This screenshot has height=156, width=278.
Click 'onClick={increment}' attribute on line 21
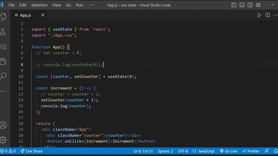pyautogui.click(x=87, y=141)
